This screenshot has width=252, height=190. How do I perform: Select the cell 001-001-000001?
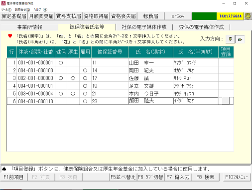pyautogui.click(x=36, y=63)
